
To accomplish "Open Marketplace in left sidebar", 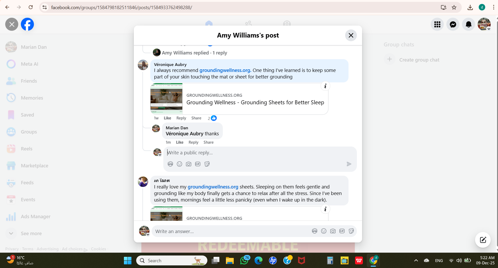I will point(34,166).
